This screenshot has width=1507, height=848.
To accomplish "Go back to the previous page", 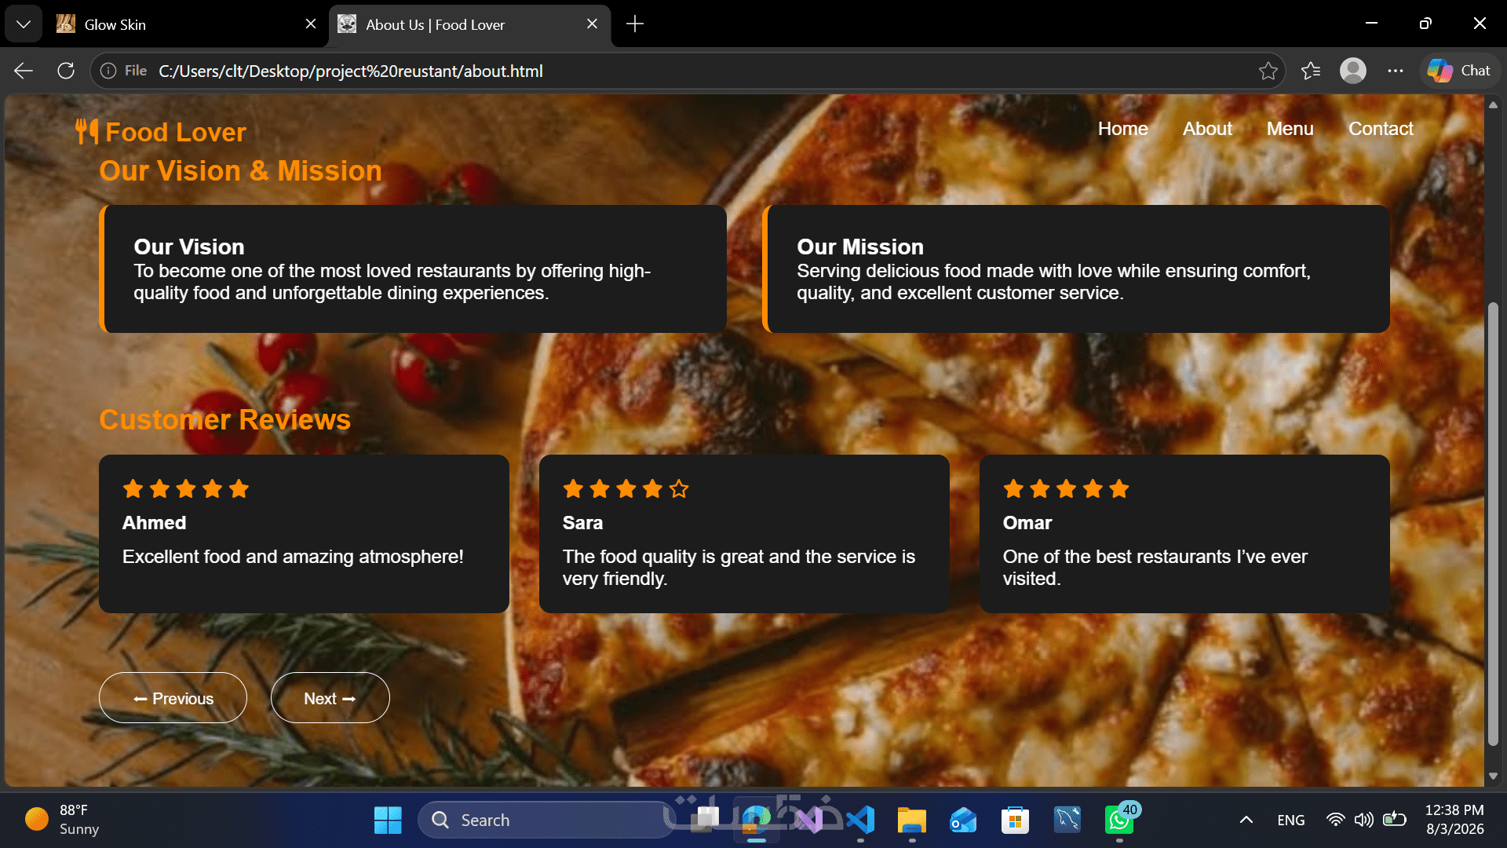I will [x=24, y=71].
